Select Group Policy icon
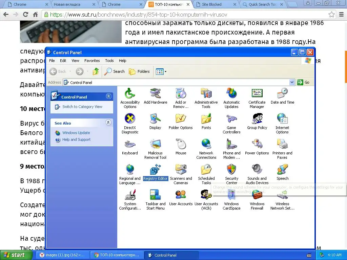This screenshot has height=260, width=347. click(x=257, y=119)
